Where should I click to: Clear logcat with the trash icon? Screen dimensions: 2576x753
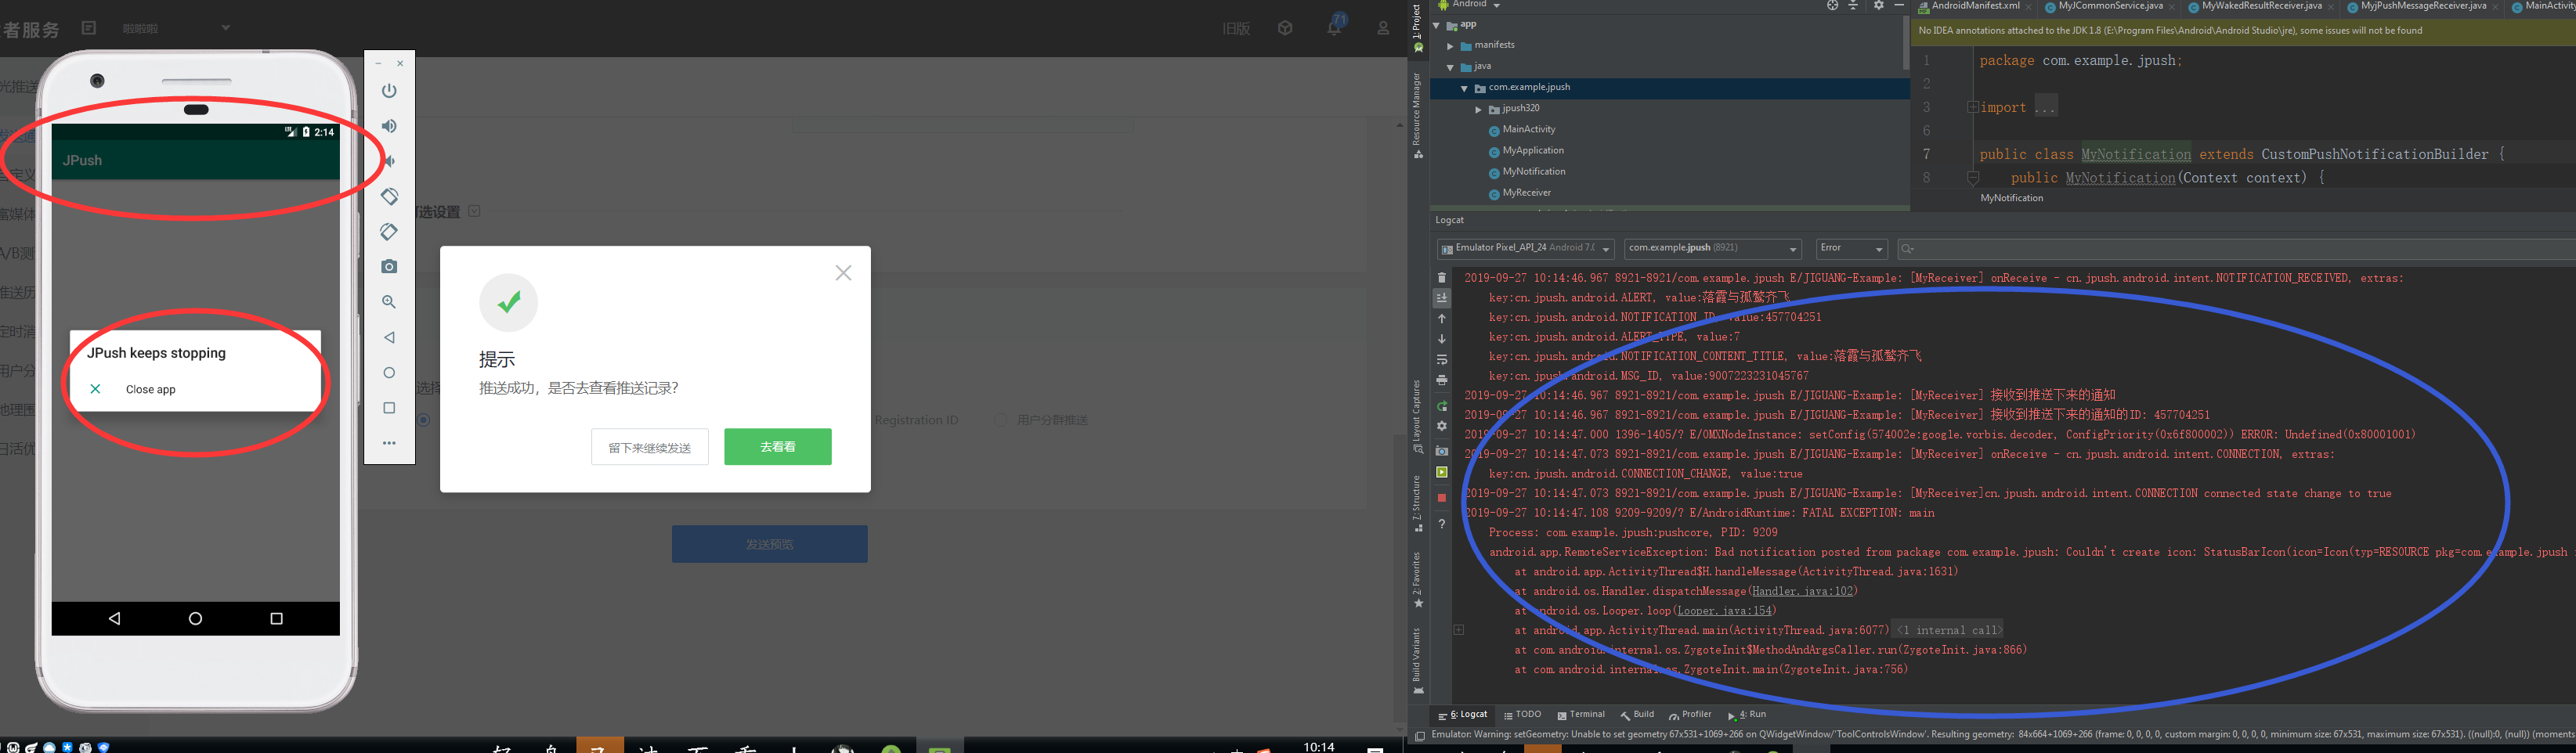coord(1441,278)
